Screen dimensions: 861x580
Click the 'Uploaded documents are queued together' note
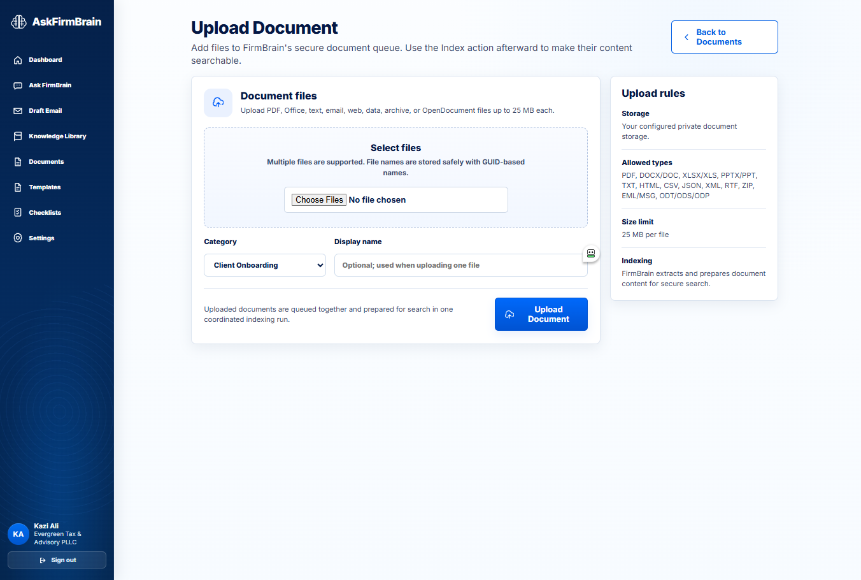coord(329,314)
